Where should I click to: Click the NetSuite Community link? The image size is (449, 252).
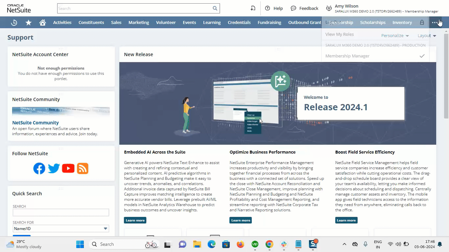click(35, 123)
